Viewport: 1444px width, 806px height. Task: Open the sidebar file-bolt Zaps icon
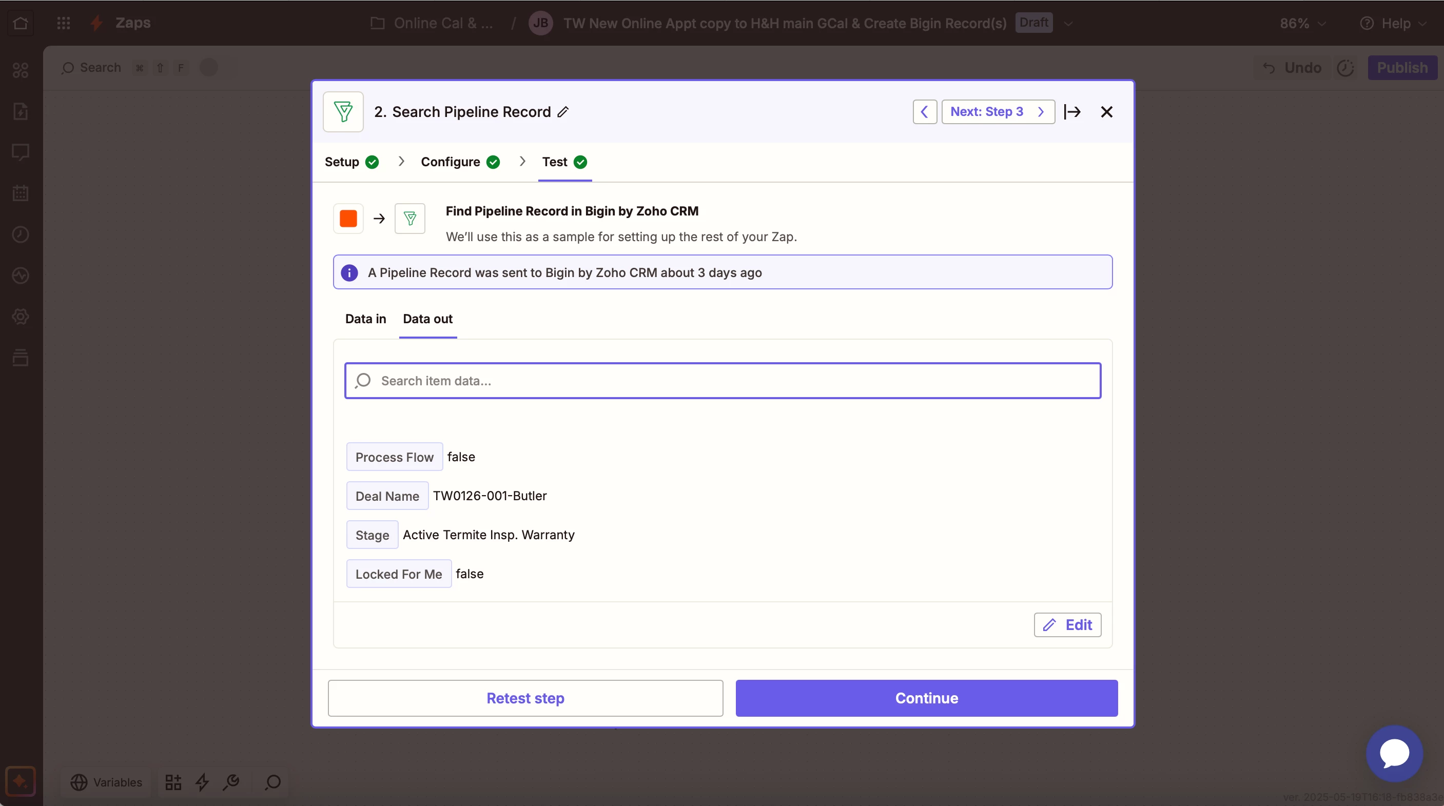pyautogui.click(x=21, y=111)
